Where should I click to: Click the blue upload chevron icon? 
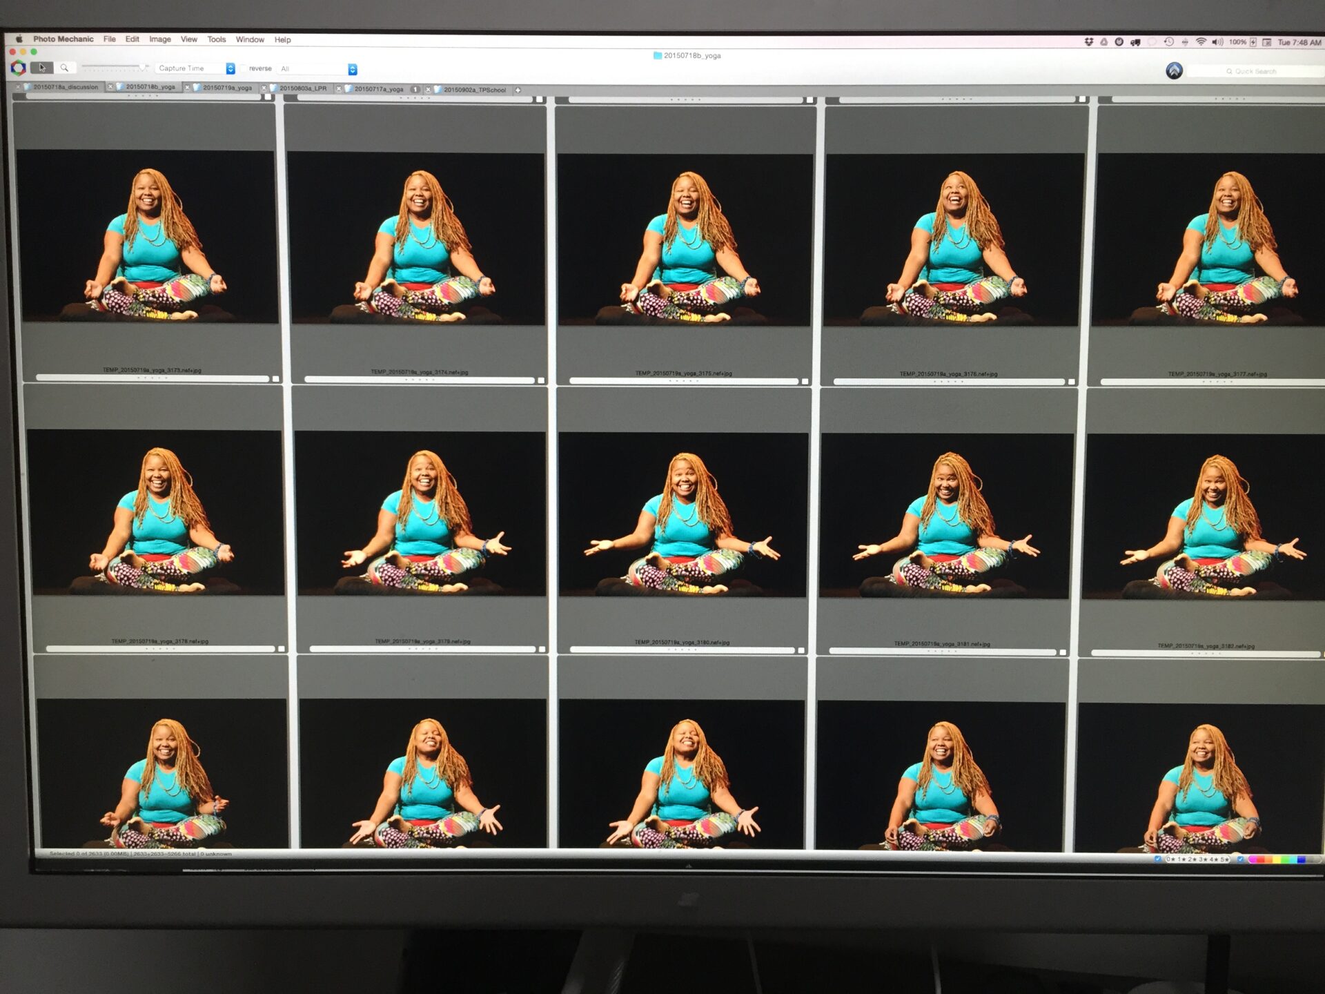click(1174, 70)
